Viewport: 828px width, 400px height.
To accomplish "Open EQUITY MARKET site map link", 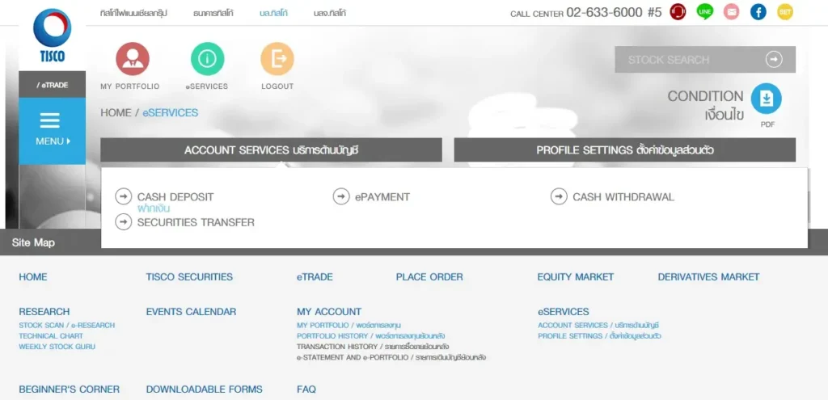I will [x=576, y=276].
